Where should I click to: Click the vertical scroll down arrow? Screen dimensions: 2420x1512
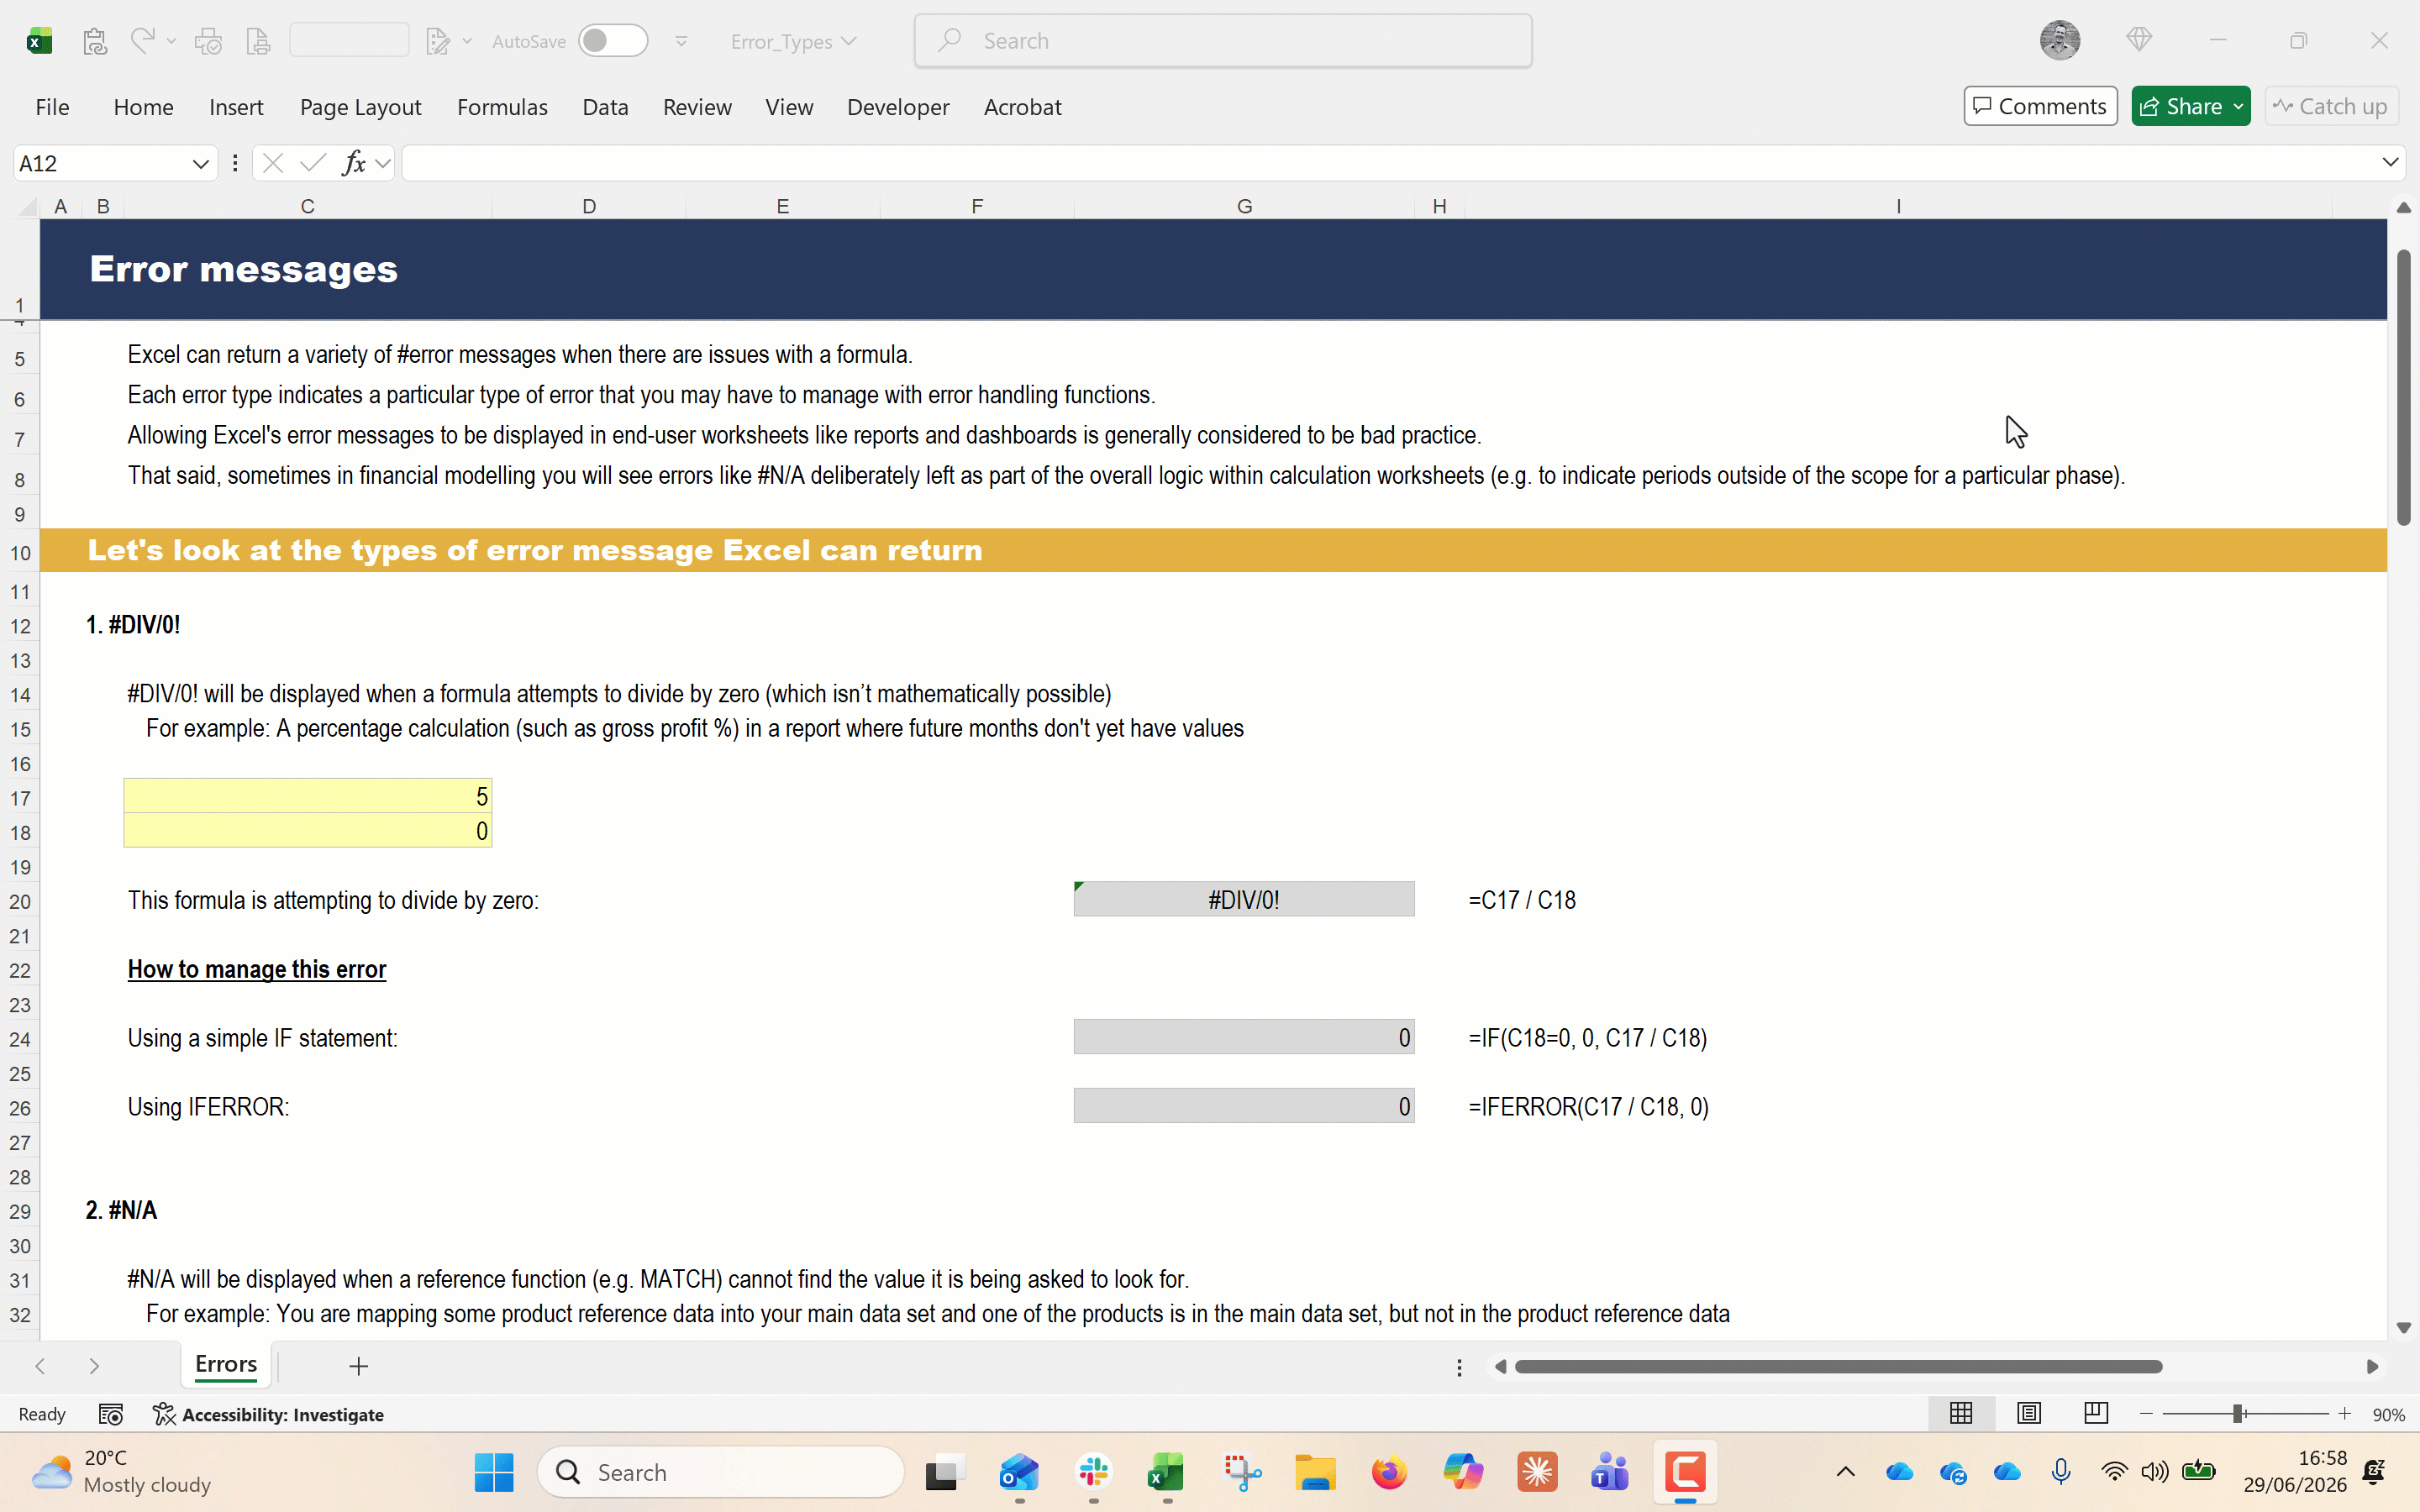click(2404, 1328)
